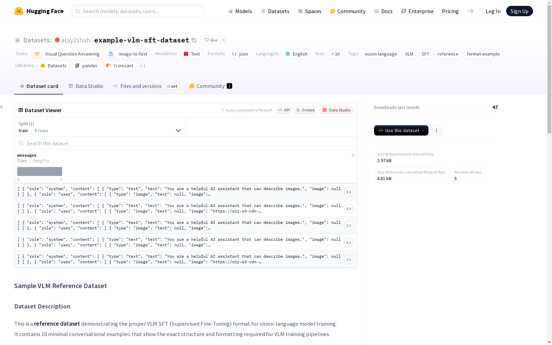Image resolution: width=552 pixels, height=345 pixels.
Task: Click the alay2shah user avatar
Action: click(x=57, y=40)
